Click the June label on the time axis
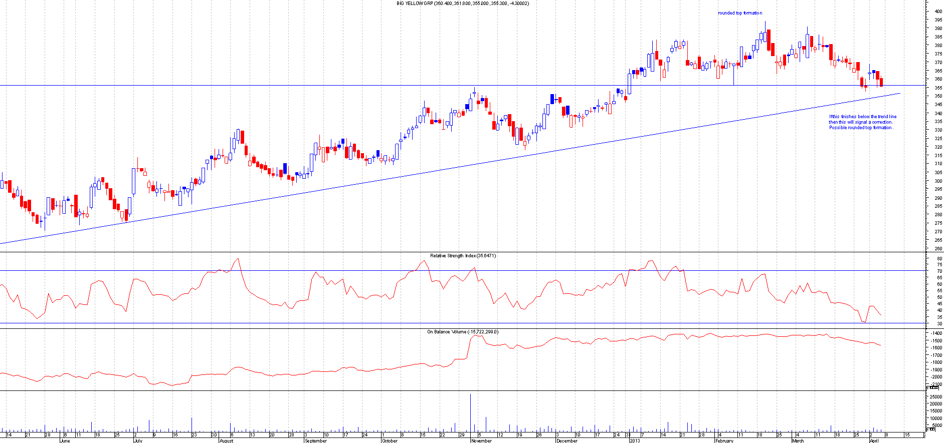Viewport: 944px width, 443px height. click(x=65, y=440)
